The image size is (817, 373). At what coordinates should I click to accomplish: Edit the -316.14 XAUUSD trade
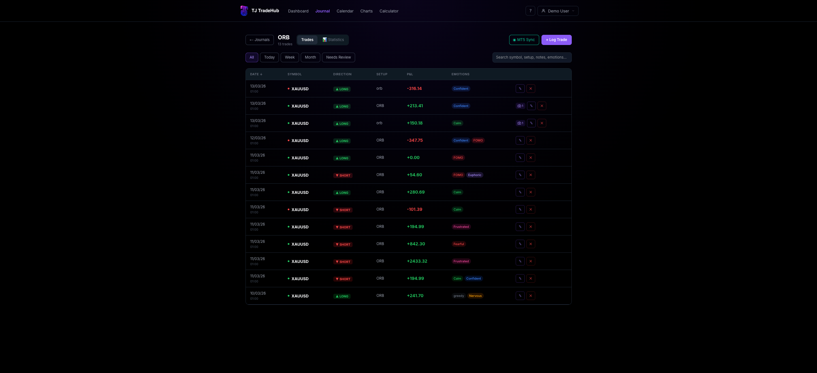click(x=520, y=89)
